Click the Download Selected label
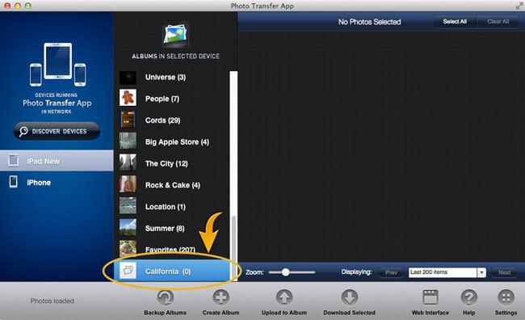The height and width of the screenshot is (320, 525). pos(349,313)
